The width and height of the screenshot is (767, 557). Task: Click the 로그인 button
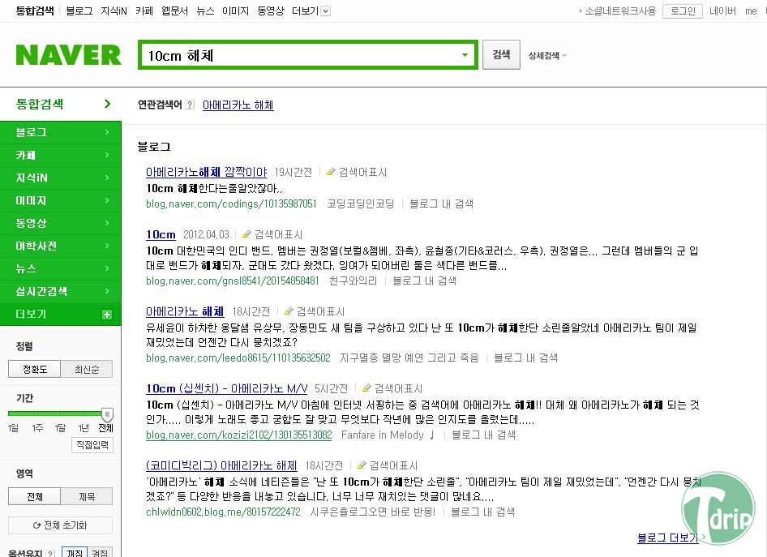click(x=683, y=11)
